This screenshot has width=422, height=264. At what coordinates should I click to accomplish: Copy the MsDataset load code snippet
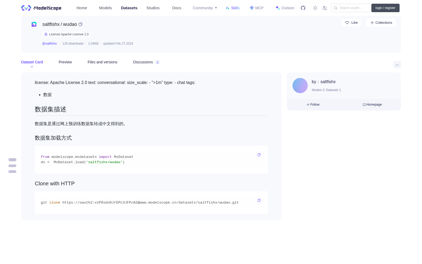(259, 155)
